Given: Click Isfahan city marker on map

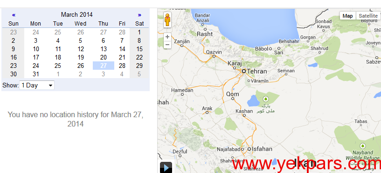Looking at the screenshot, I should coord(249,149).
